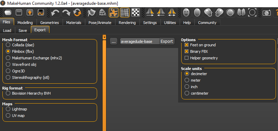Toggle the Smooth mesh icon
The image size is (278, 131).
[92, 13]
